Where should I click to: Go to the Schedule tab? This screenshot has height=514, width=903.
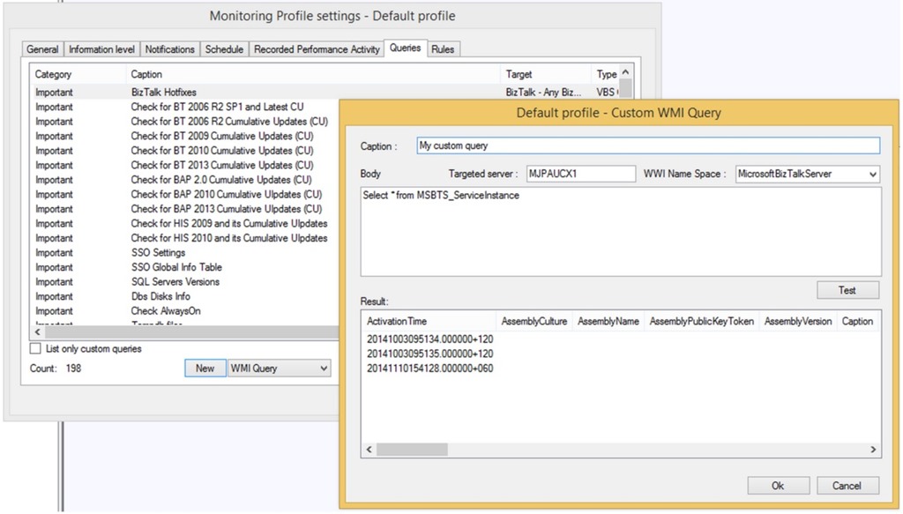click(x=224, y=49)
